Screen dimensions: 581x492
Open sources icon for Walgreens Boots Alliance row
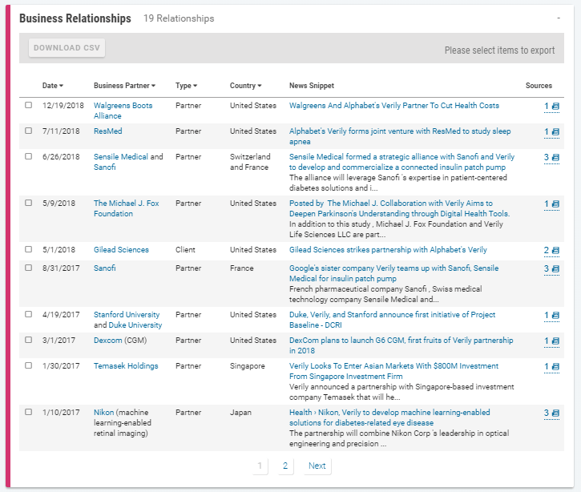pos(555,107)
